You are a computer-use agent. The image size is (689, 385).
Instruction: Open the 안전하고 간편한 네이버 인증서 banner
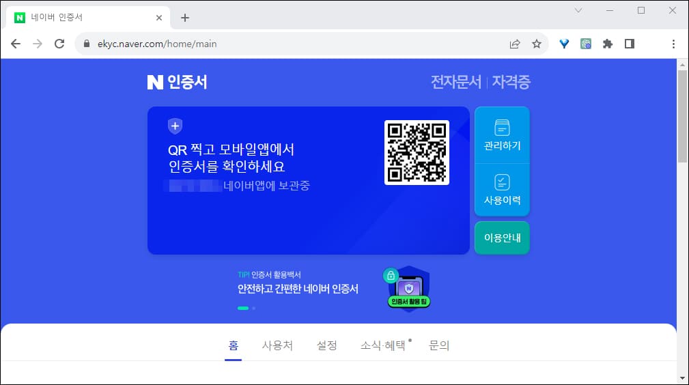tap(298, 289)
